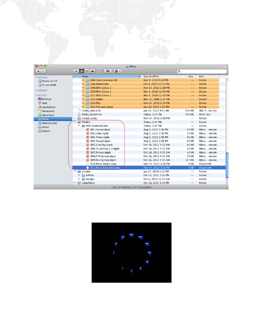Viewport: 255px width, 330px height.
Task: Switch to Cover Flow view
Action: [x=92, y=71]
